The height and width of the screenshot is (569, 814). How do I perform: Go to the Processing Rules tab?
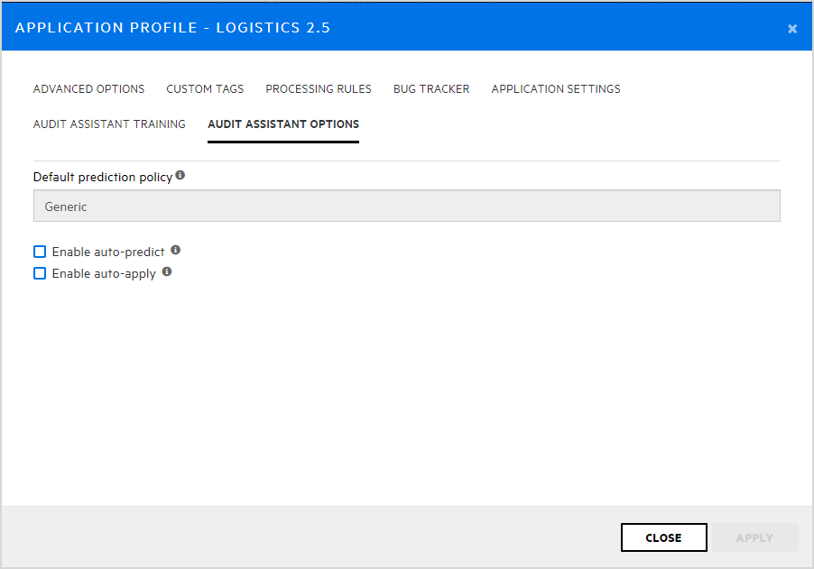(319, 89)
